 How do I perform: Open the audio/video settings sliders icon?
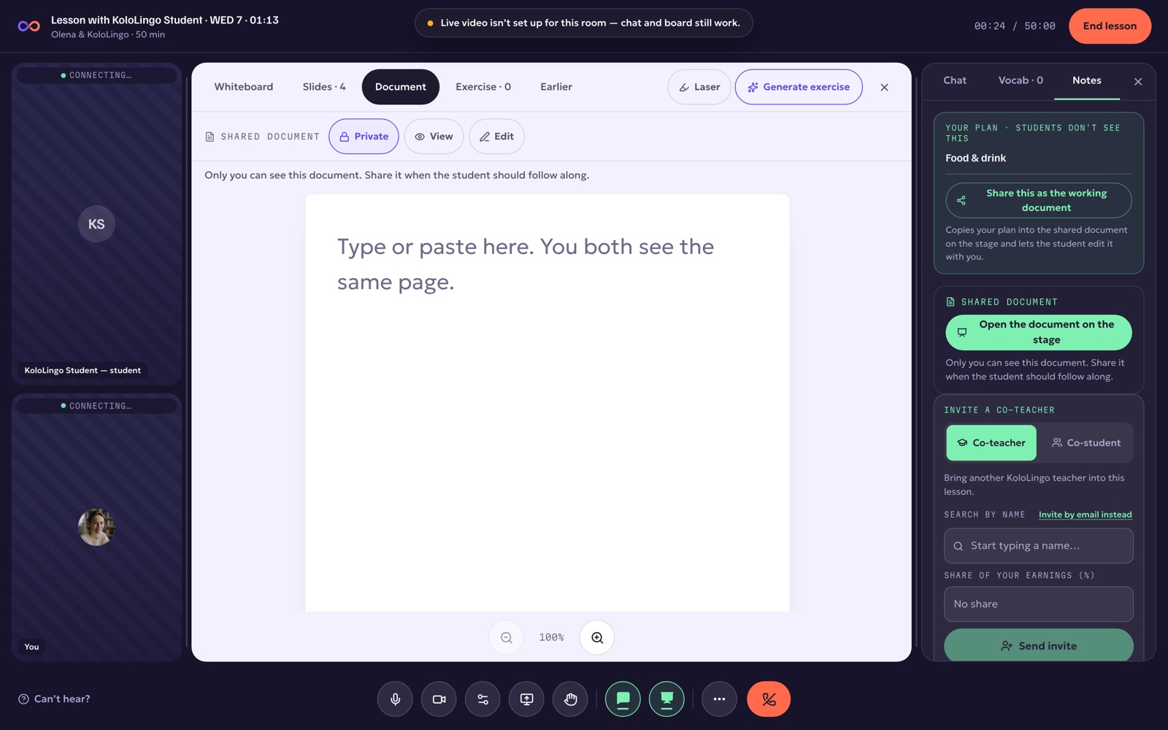483,699
